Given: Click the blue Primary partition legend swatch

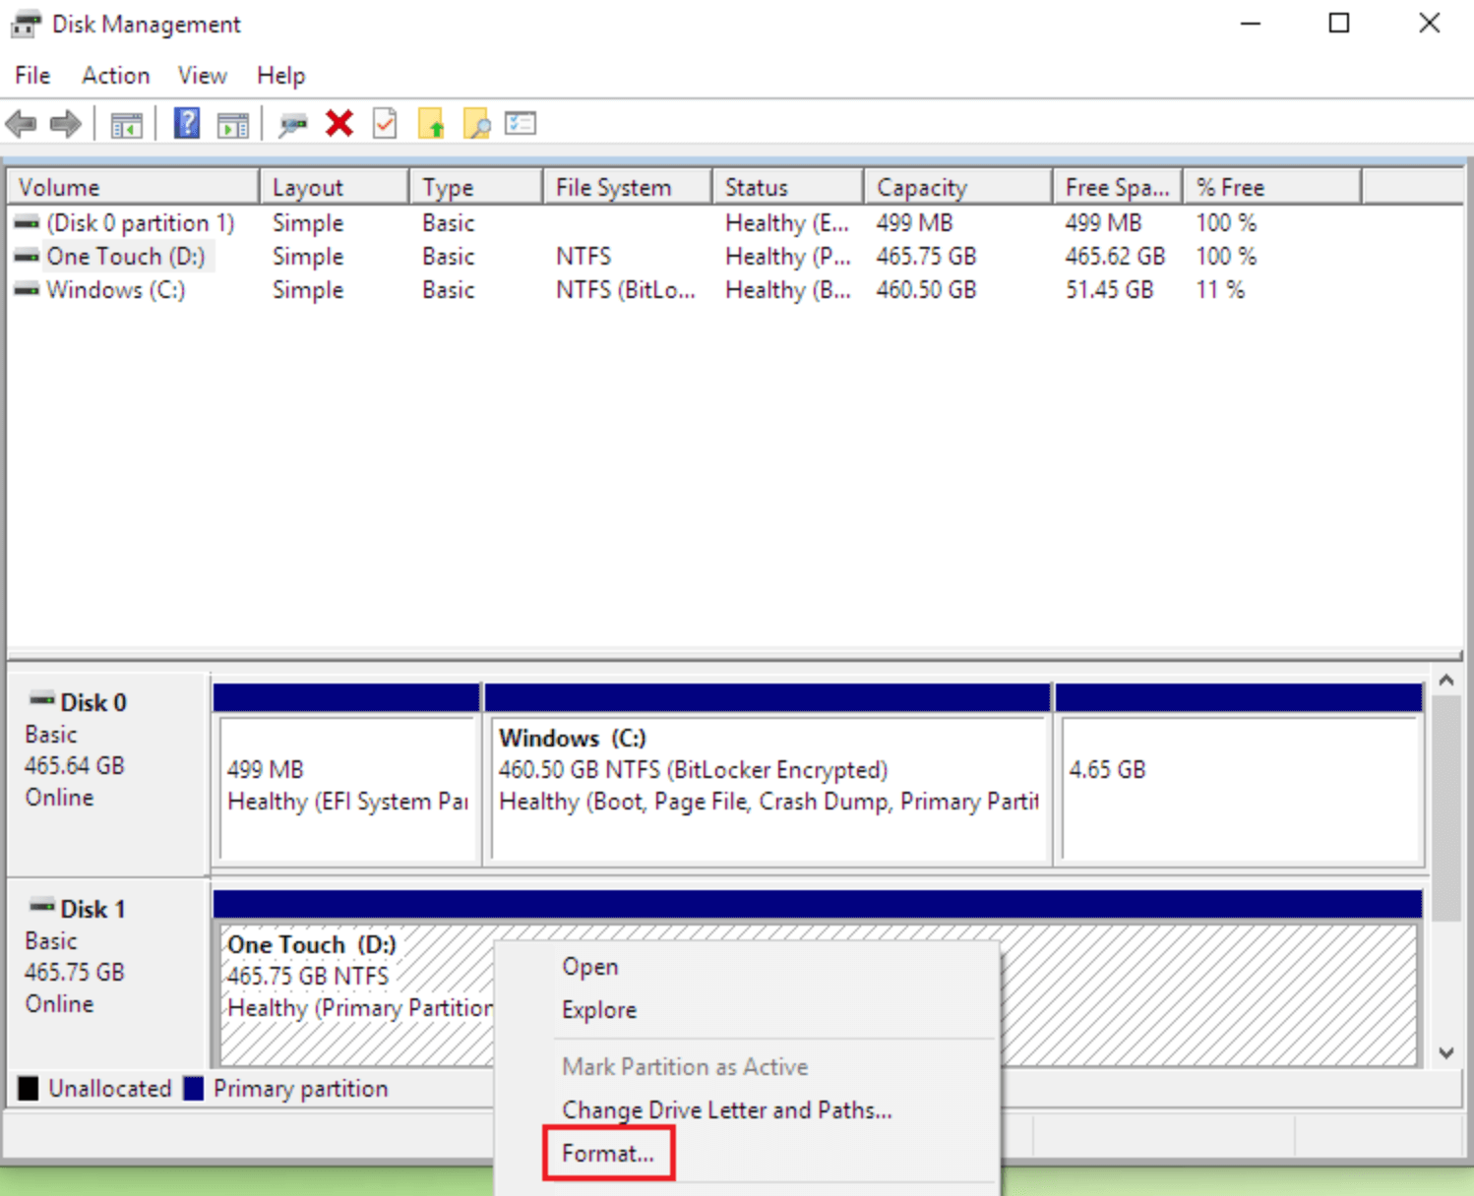Looking at the screenshot, I should [x=193, y=1088].
